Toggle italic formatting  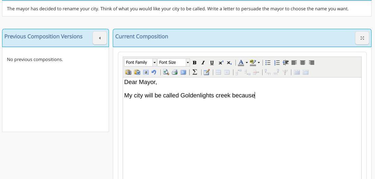click(203, 63)
